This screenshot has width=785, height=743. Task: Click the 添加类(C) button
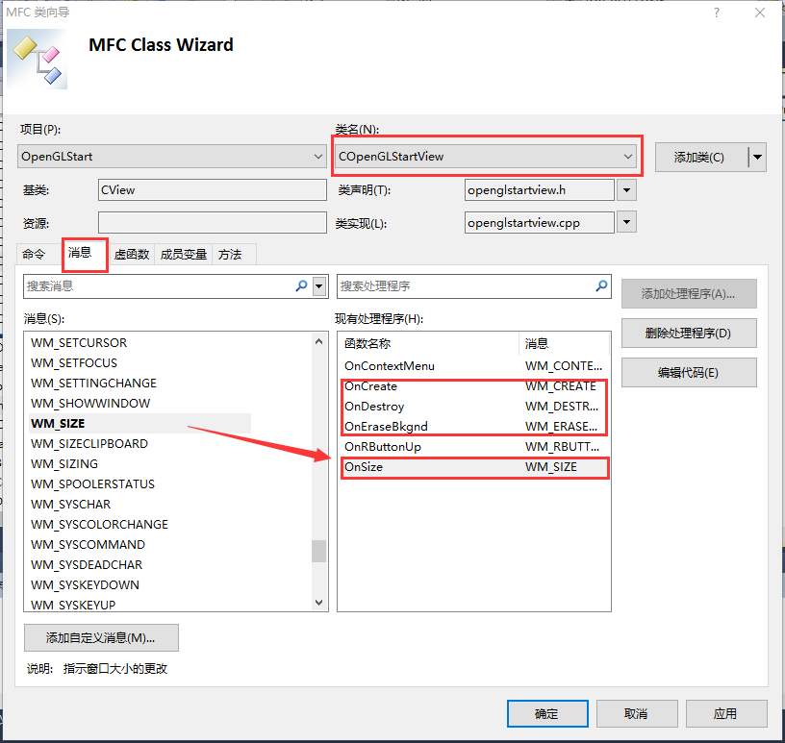[701, 158]
